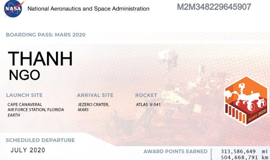Click the boarding pass number M2M348229645907
Viewport: 270px width, 160px height.
[x=214, y=7]
